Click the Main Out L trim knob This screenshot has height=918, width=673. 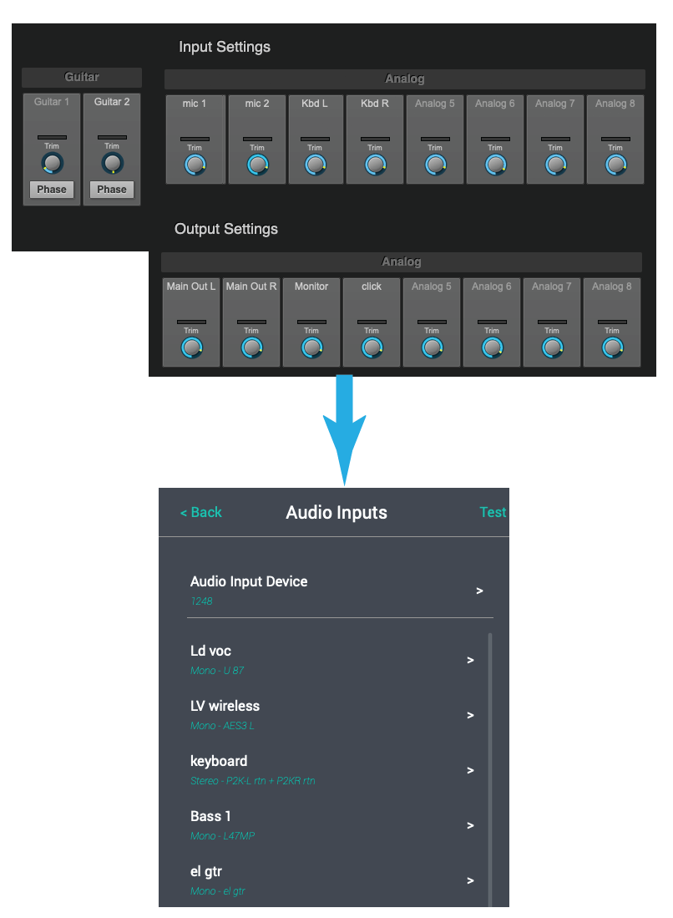click(x=192, y=347)
